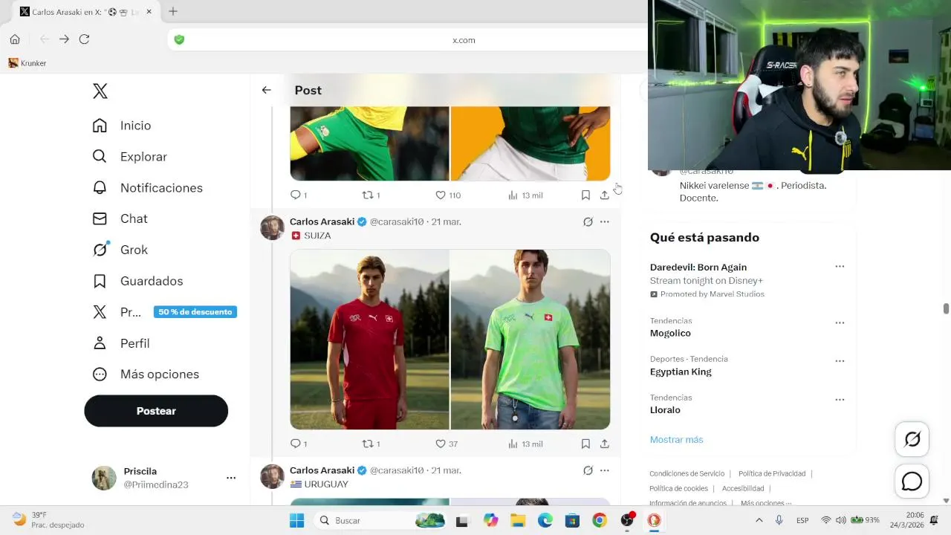Open the Lloralo trend
Viewport: 951px width, 535px height.
coord(665,410)
